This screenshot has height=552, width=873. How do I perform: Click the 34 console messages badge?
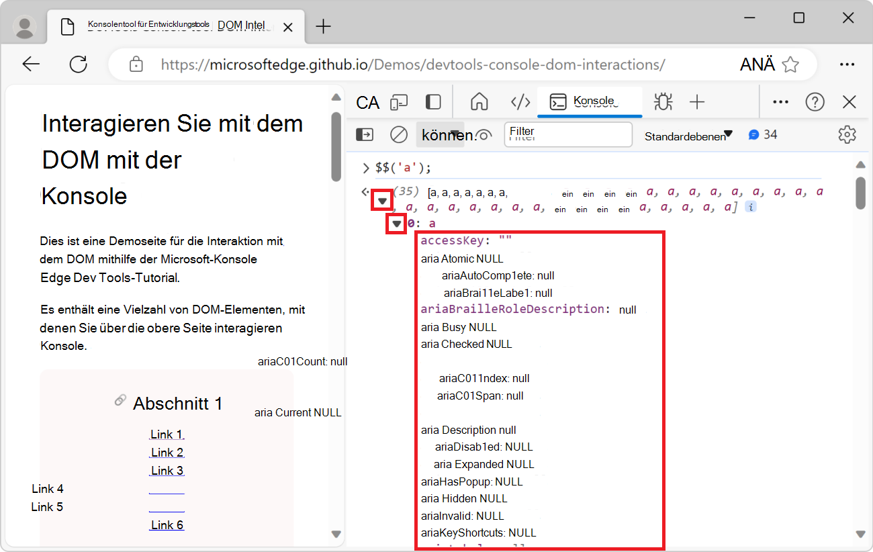[x=764, y=134]
